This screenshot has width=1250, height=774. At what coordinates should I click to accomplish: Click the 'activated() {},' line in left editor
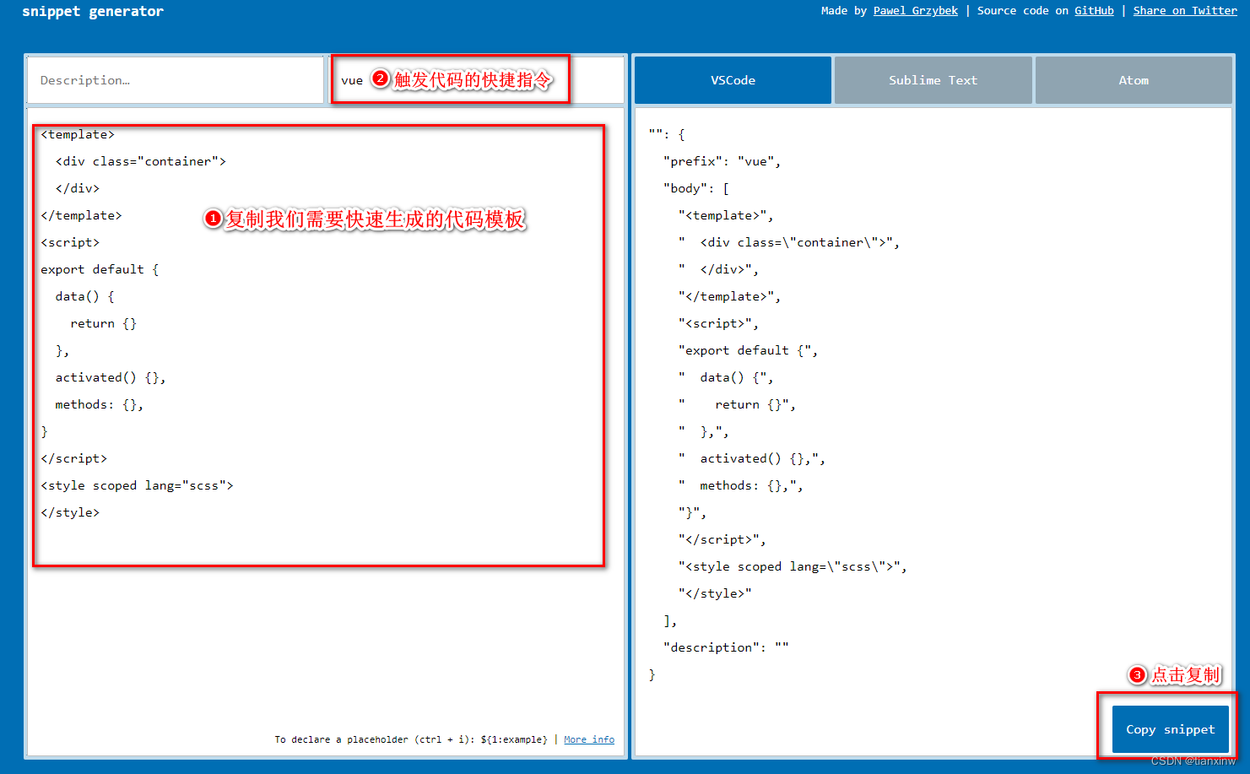click(111, 377)
